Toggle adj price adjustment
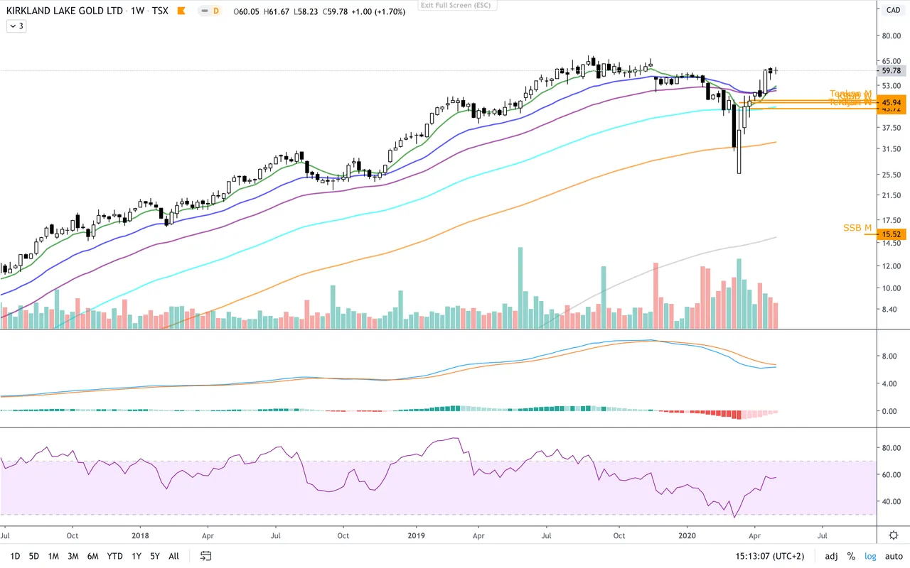 831,556
